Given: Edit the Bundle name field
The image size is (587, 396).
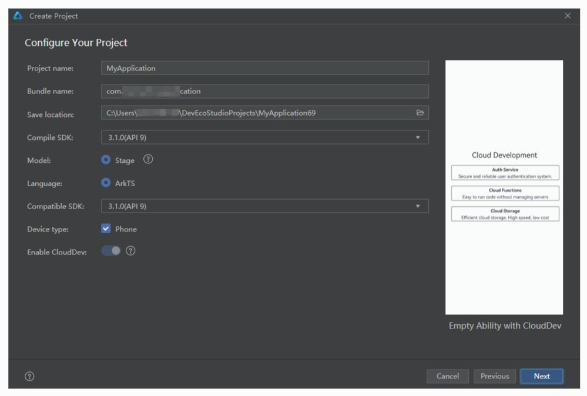Looking at the screenshot, I should pos(264,91).
